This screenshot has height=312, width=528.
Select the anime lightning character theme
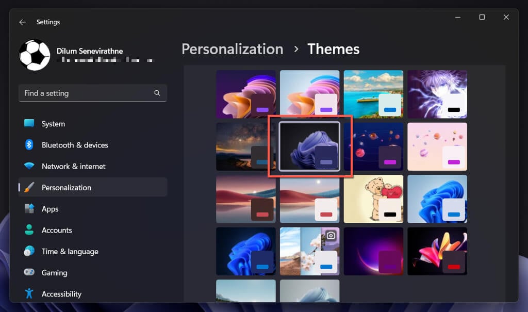tap(437, 94)
